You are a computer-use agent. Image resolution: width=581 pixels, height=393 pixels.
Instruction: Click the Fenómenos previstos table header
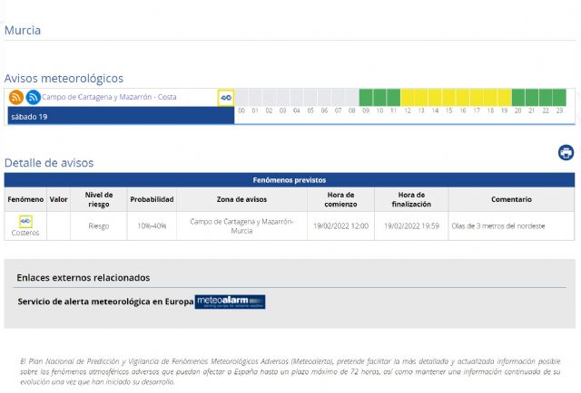(290, 179)
